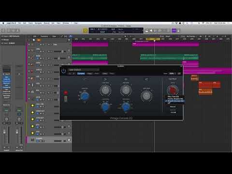Toggle the purple count-in button
Image resolution: width=232 pixels, height=174 pixels.
pyautogui.click(x=174, y=30)
